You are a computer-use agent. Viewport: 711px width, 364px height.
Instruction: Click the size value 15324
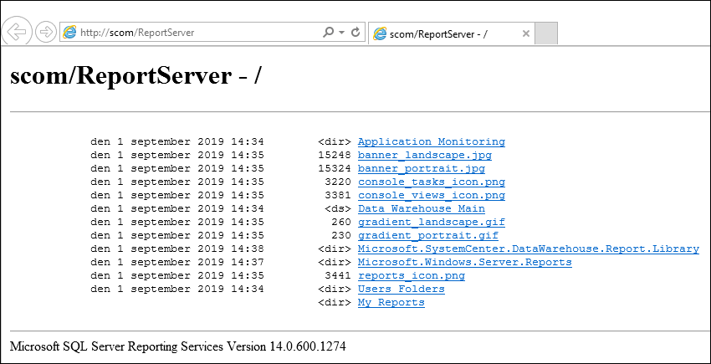click(335, 169)
